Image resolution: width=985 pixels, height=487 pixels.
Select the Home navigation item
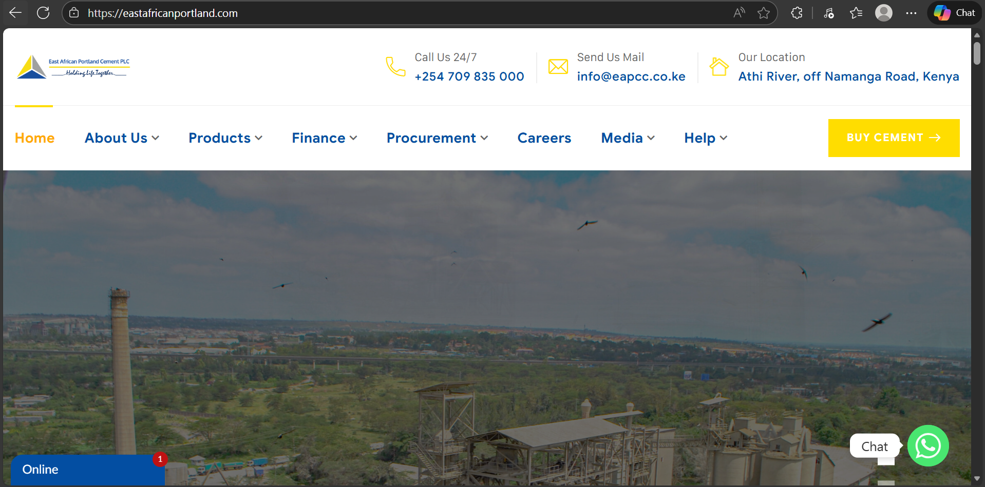34,138
